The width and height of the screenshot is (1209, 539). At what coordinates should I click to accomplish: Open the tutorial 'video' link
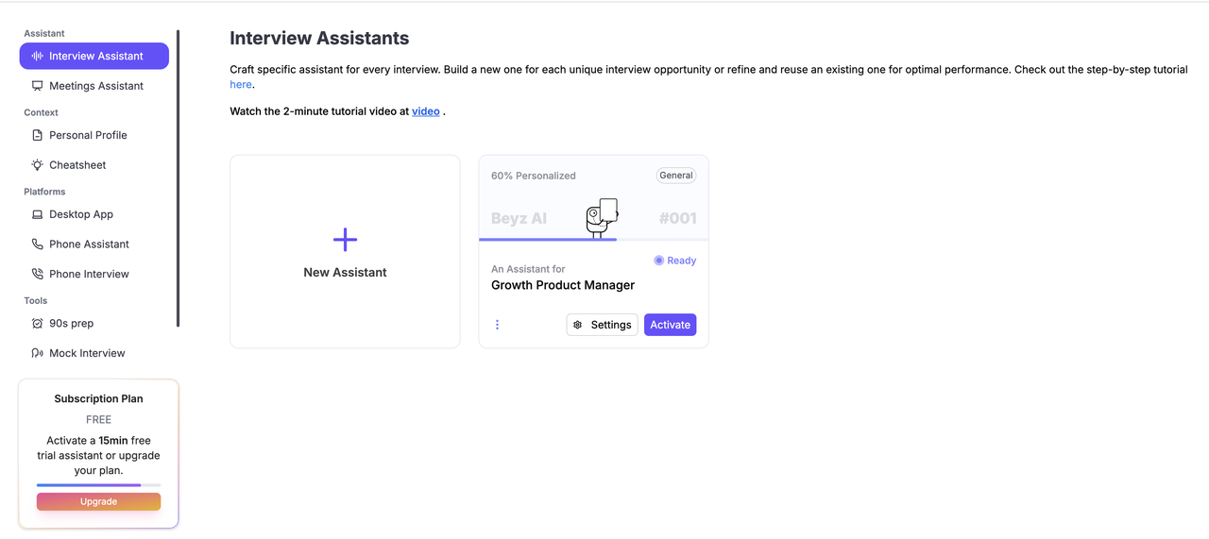pos(426,111)
